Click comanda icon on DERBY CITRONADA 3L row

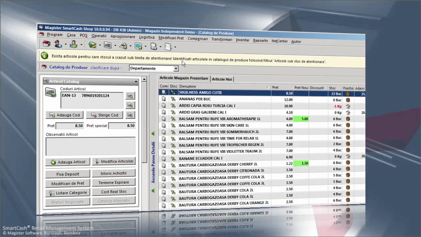click(163, 171)
